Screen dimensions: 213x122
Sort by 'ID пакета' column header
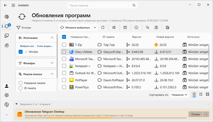108,37
